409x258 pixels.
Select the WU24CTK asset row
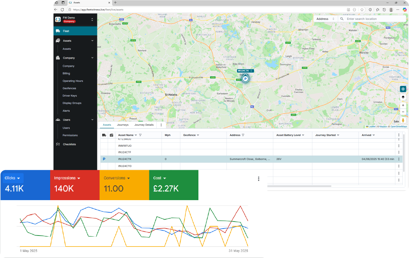pos(125,159)
